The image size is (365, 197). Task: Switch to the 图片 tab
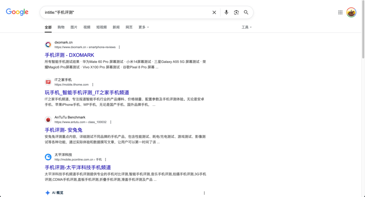click(x=74, y=27)
